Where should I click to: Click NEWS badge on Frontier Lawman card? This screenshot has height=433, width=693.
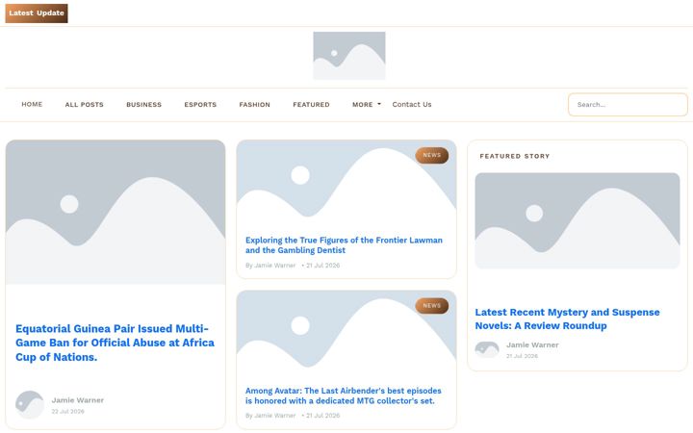432,156
